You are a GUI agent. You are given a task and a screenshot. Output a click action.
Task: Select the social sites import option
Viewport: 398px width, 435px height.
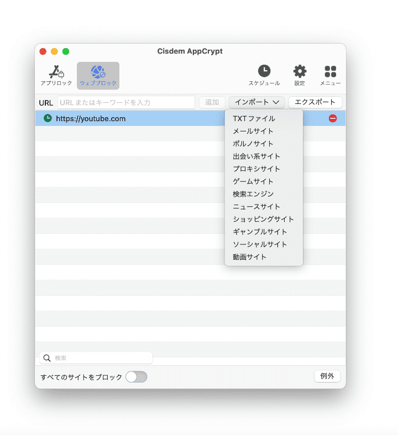tap(260, 244)
